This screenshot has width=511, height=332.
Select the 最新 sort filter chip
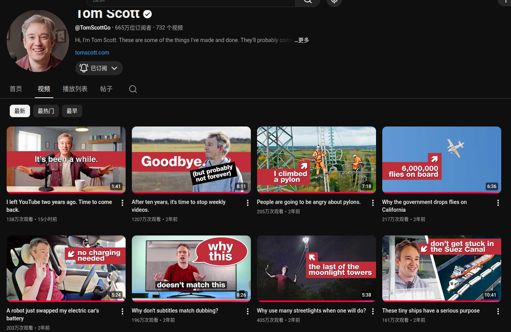tap(20, 111)
